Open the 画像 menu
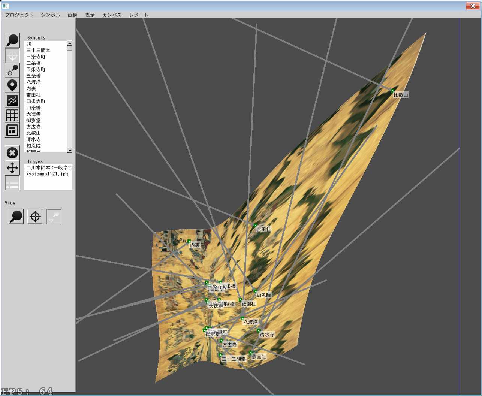 click(x=73, y=15)
